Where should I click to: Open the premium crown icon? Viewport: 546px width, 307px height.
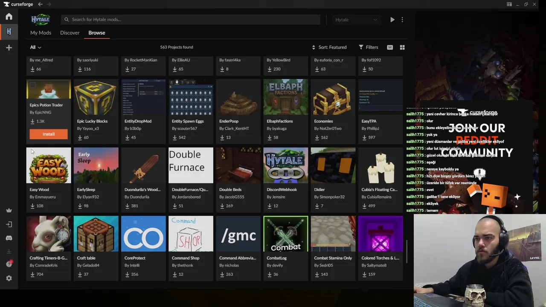pos(9,210)
